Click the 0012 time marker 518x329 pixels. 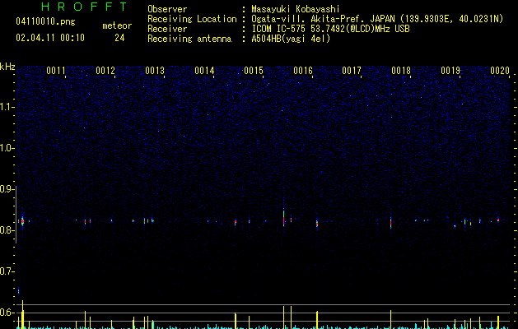point(105,71)
